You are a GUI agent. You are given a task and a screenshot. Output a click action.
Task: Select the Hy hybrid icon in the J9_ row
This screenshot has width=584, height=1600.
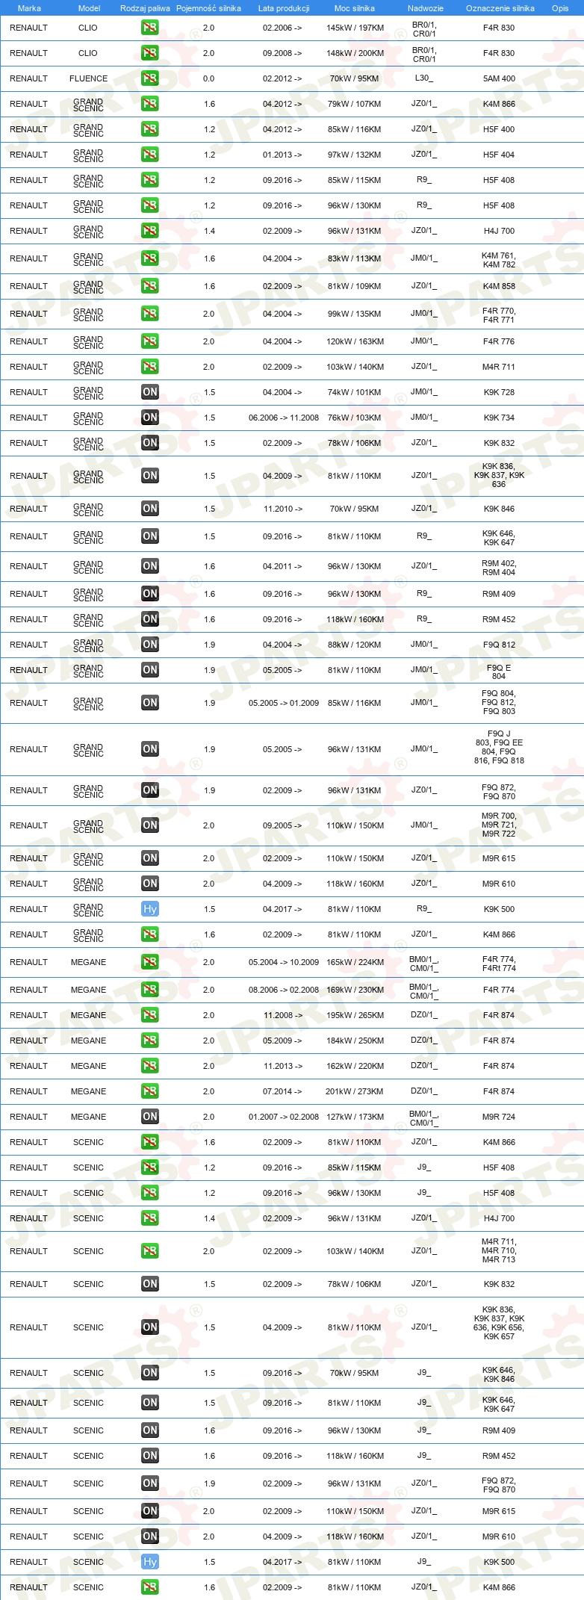click(x=149, y=1562)
